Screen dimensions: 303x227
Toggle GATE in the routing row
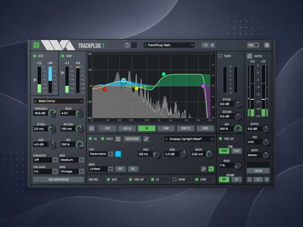[x=108, y=179]
